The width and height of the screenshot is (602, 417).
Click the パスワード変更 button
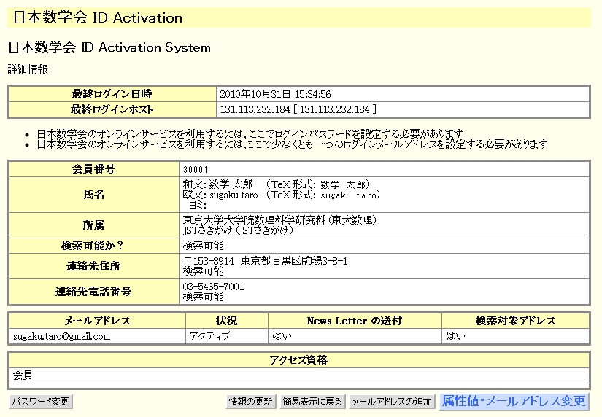tap(41, 402)
